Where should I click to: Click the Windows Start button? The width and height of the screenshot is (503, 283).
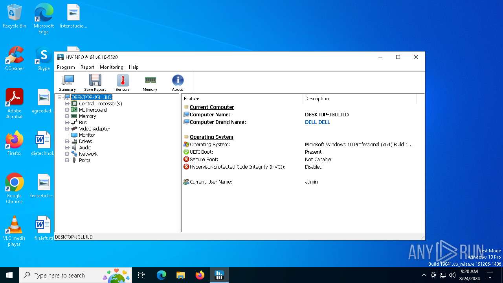9,275
